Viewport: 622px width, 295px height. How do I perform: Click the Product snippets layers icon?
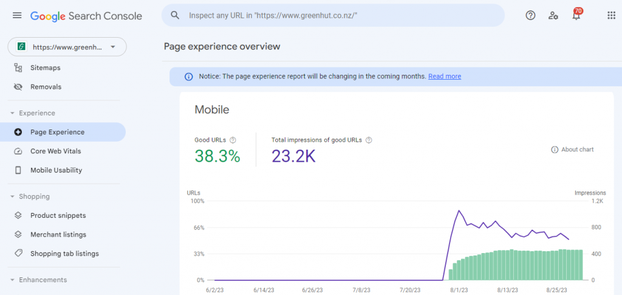[x=18, y=215]
